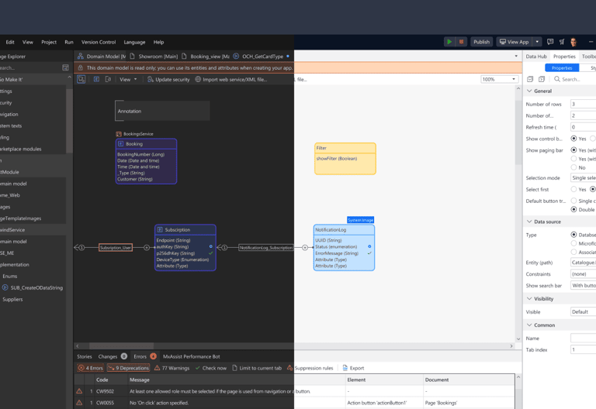Collapse the Visibility properties section
Image resolution: width=596 pixels, height=409 pixels.
pyautogui.click(x=529, y=298)
